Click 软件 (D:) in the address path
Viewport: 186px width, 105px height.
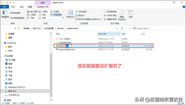click(37, 28)
